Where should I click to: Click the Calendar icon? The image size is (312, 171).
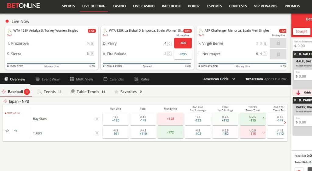coord(105,79)
